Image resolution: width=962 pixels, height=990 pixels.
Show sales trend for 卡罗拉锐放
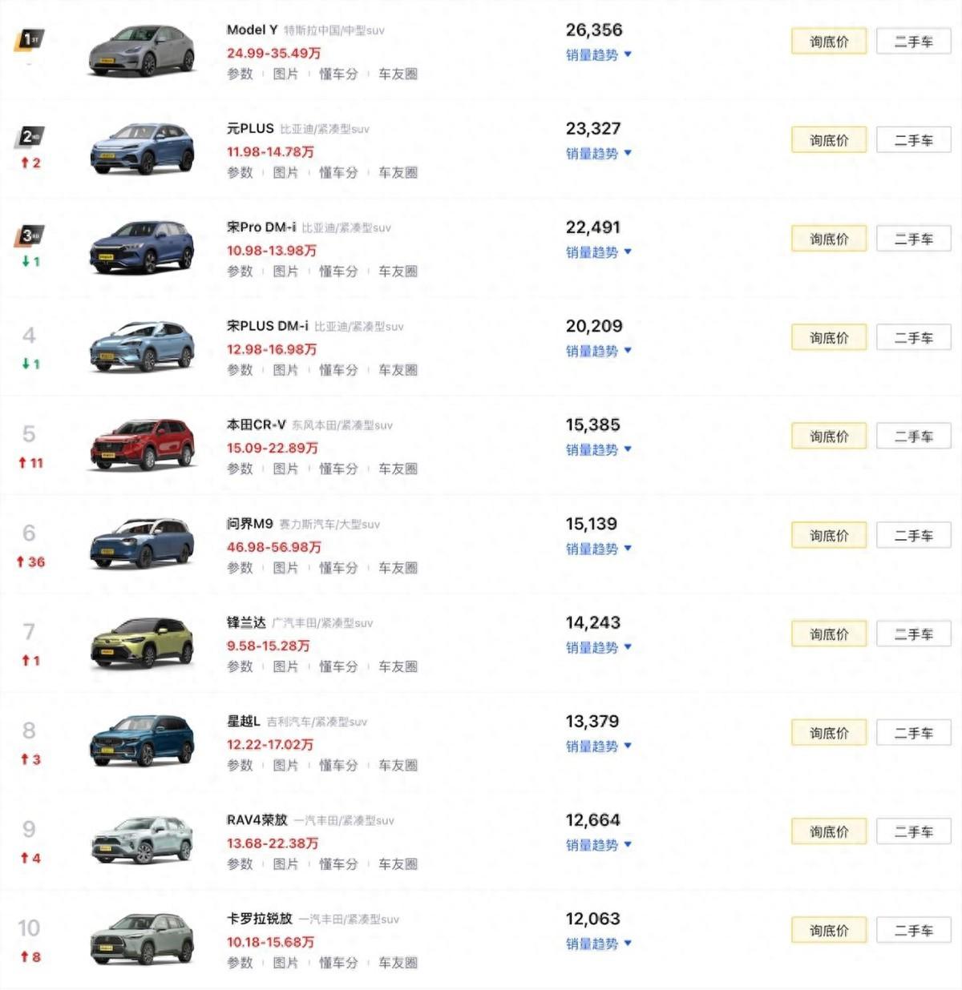pyautogui.click(x=598, y=944)
